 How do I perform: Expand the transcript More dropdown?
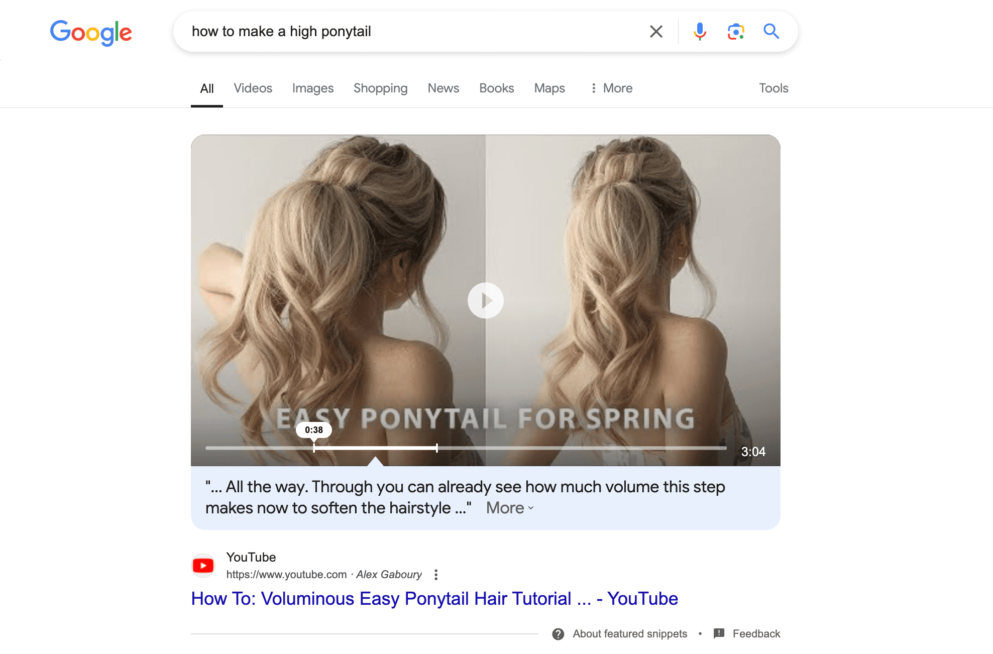click(510, 508)
